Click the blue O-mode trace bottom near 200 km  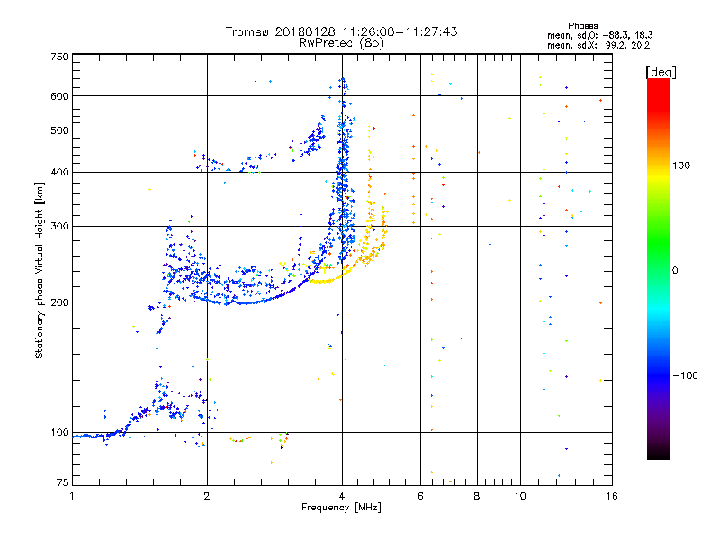(243, 302)
